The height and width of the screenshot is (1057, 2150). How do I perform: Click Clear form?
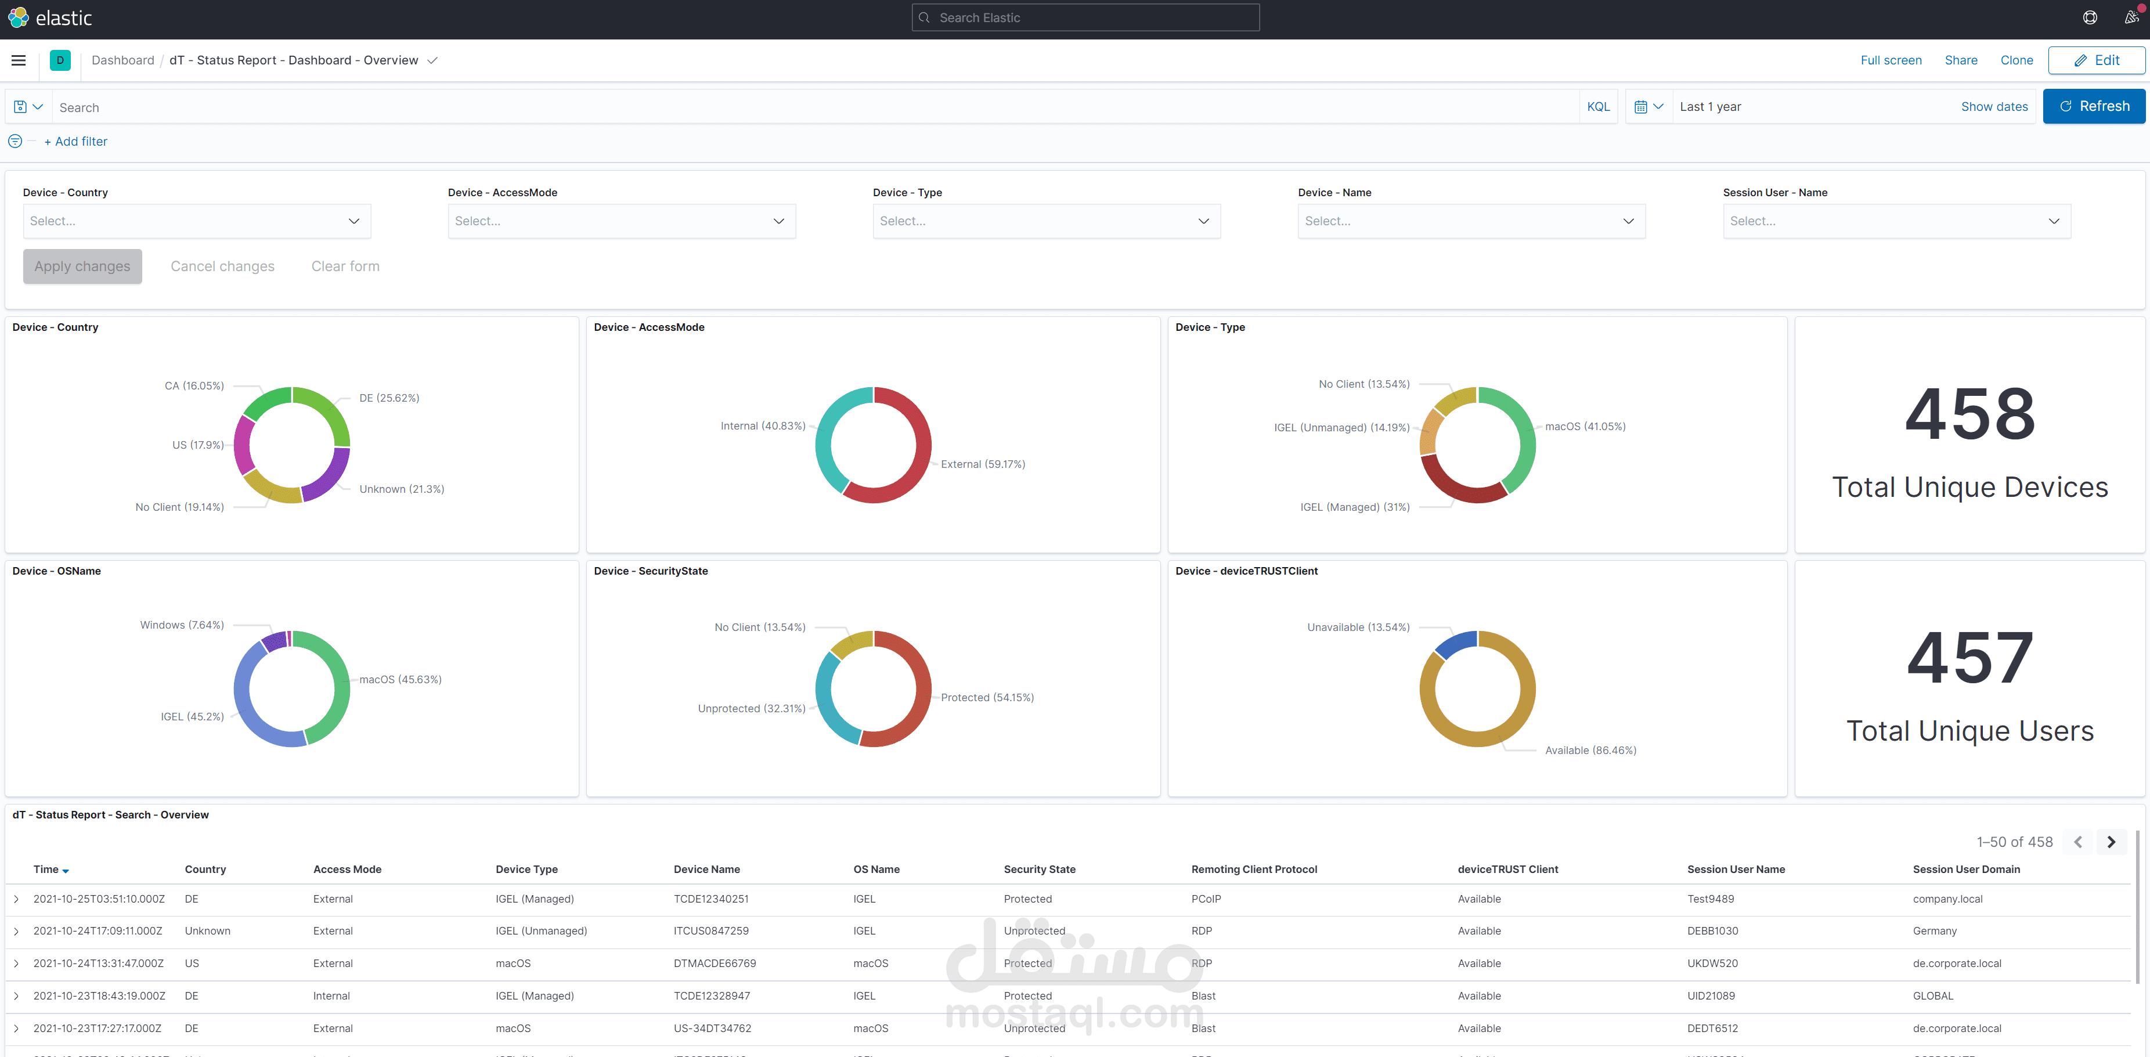(345, 266)
